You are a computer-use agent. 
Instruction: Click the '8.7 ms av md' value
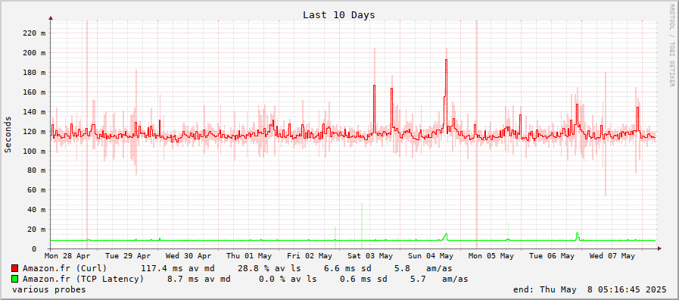click(199, 280)
